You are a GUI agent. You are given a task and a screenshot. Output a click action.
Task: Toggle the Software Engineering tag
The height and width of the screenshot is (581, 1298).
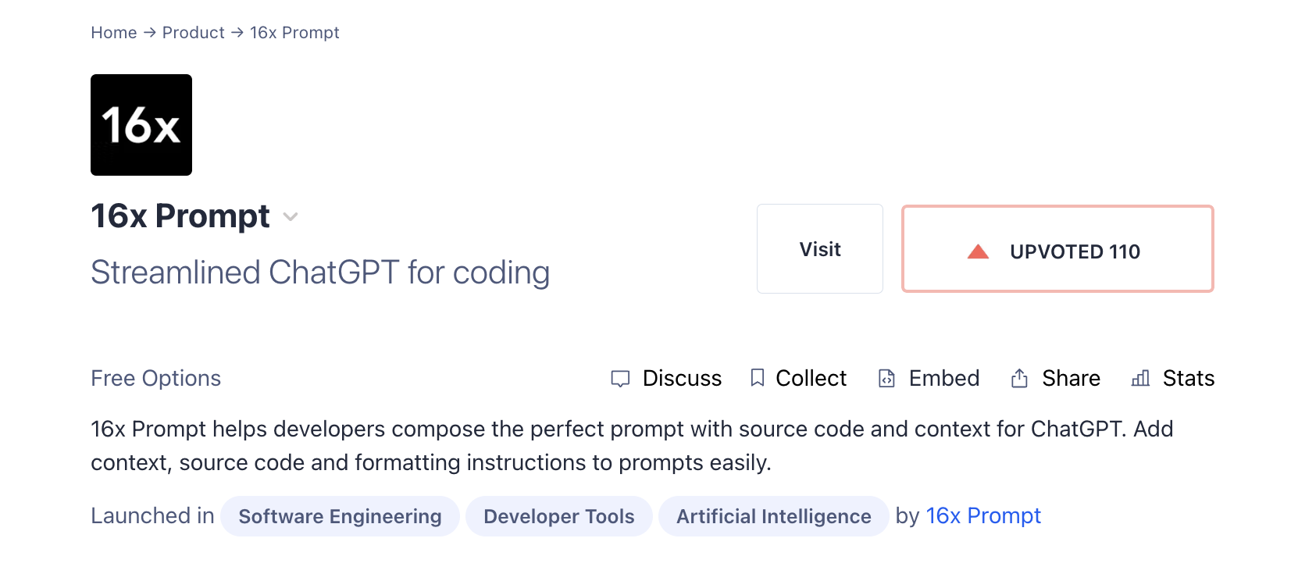(340, 515)
